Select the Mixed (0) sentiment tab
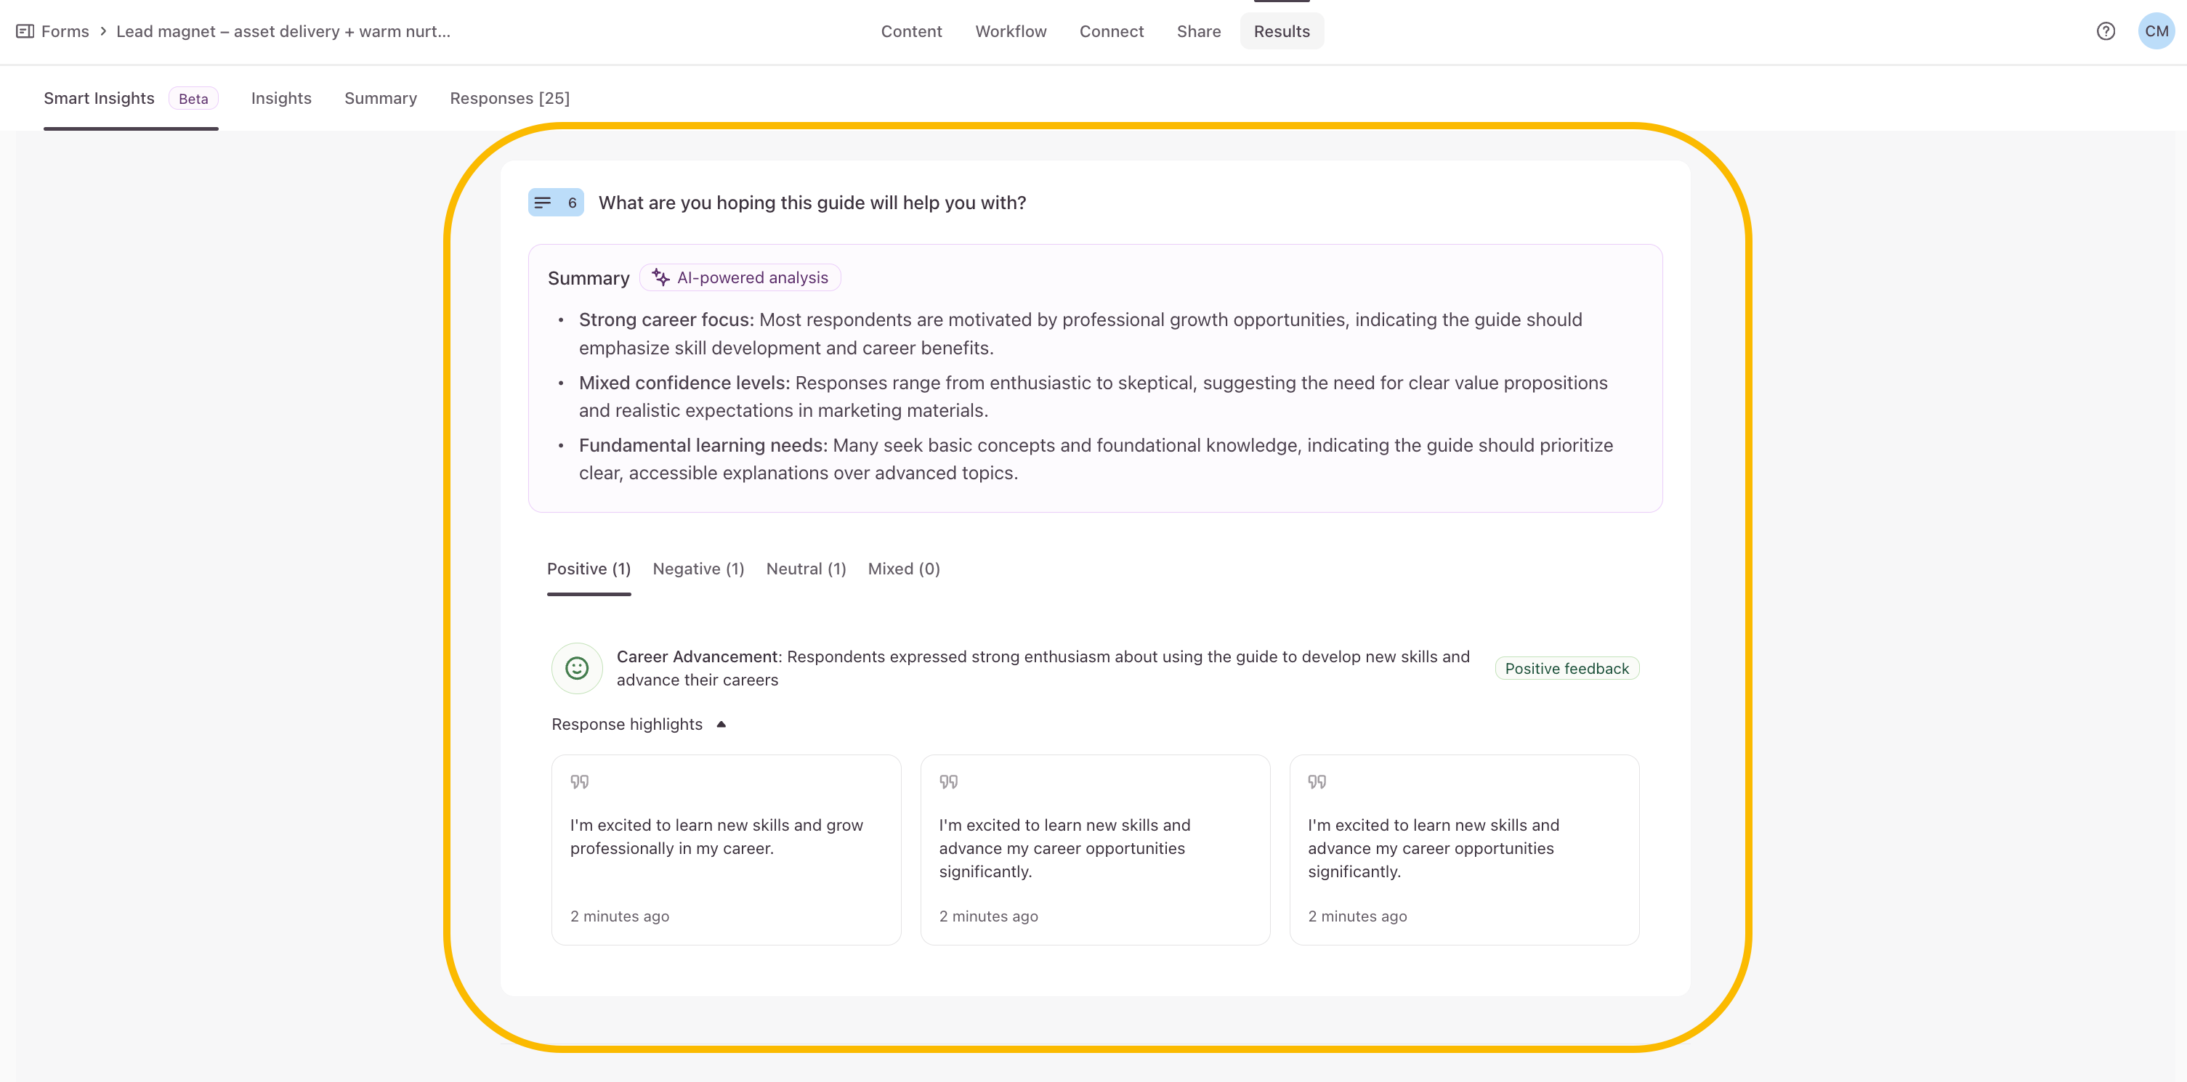 click(903, 569)
